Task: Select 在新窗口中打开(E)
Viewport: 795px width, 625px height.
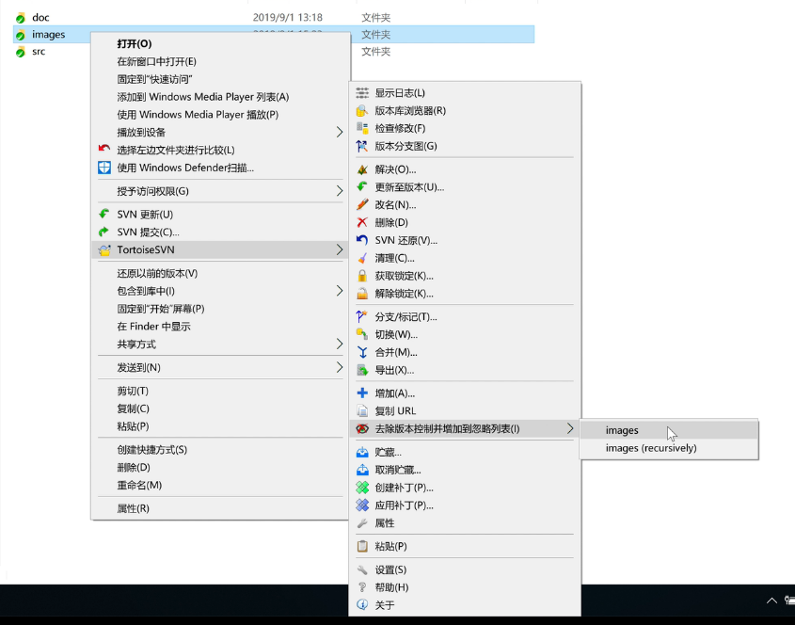Action: [x=220, y=61]
